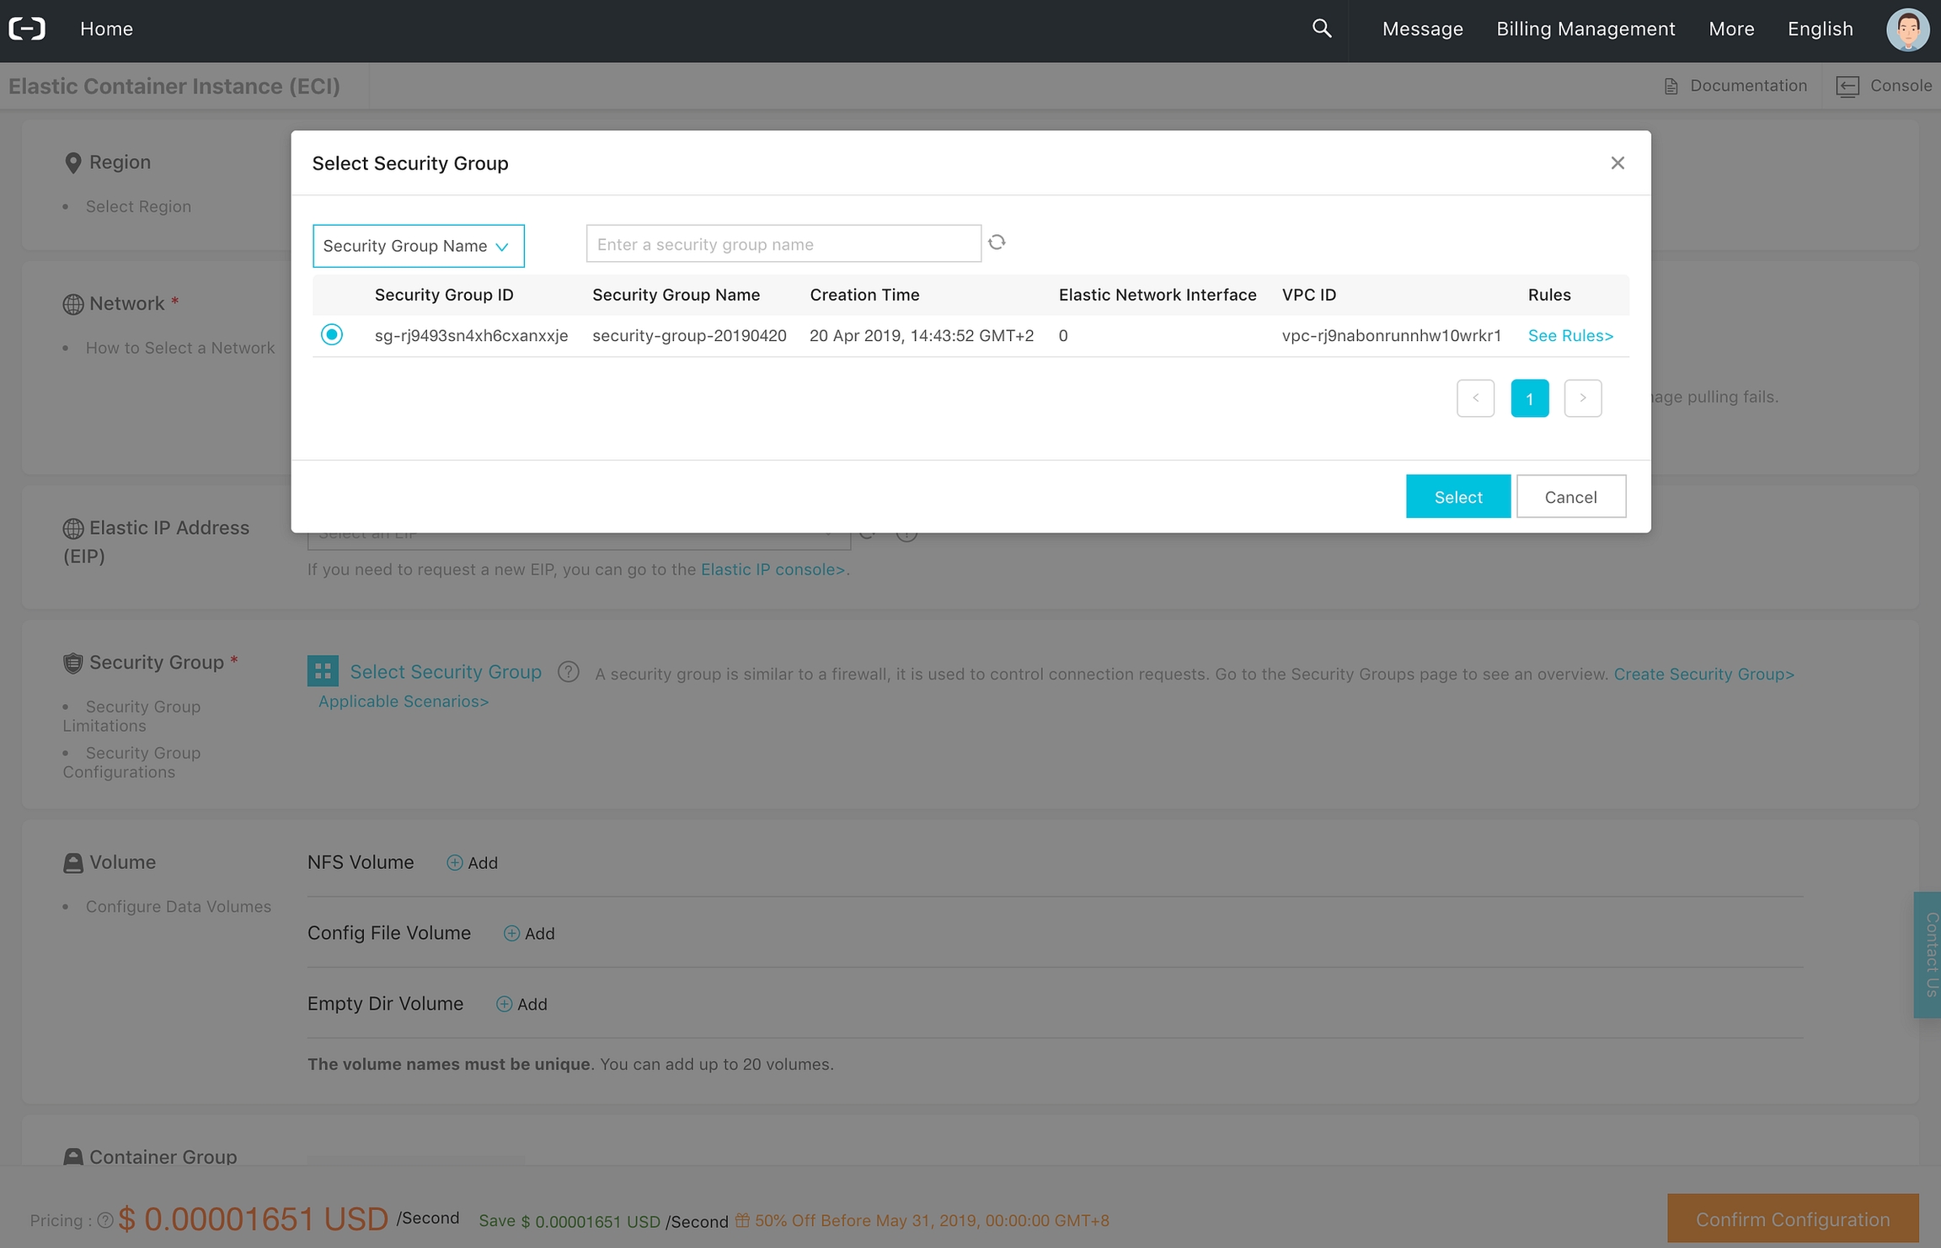Click the Security Group shield icon
Viewport: 1941px width, 1248px height.
(x=73, y=663)
